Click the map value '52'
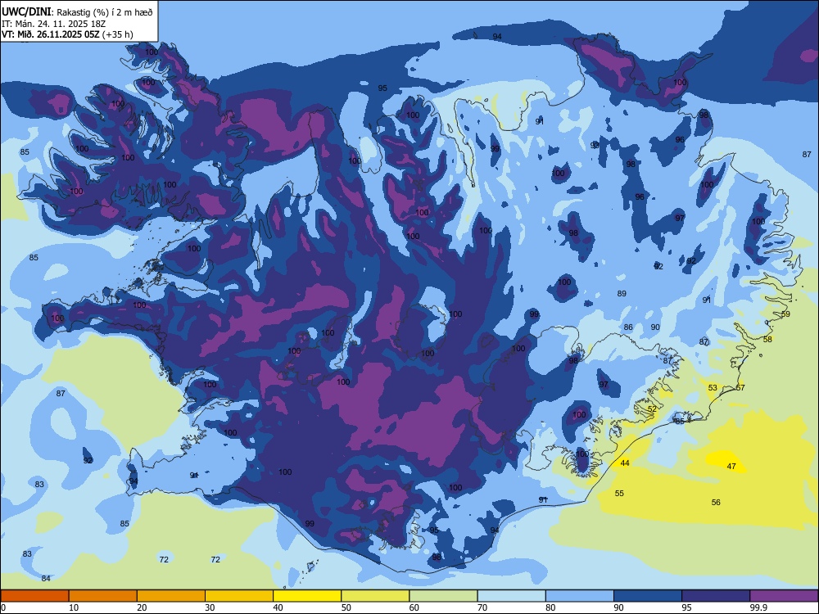 [x=653, y=409]
